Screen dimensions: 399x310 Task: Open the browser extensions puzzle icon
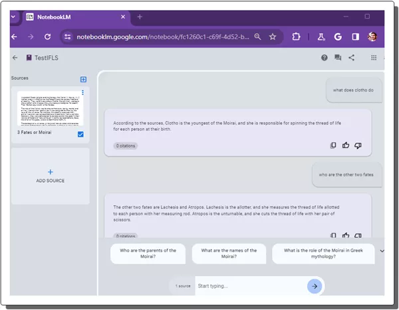296,37
